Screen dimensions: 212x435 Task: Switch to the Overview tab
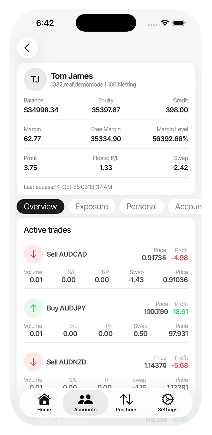[40, 207]
